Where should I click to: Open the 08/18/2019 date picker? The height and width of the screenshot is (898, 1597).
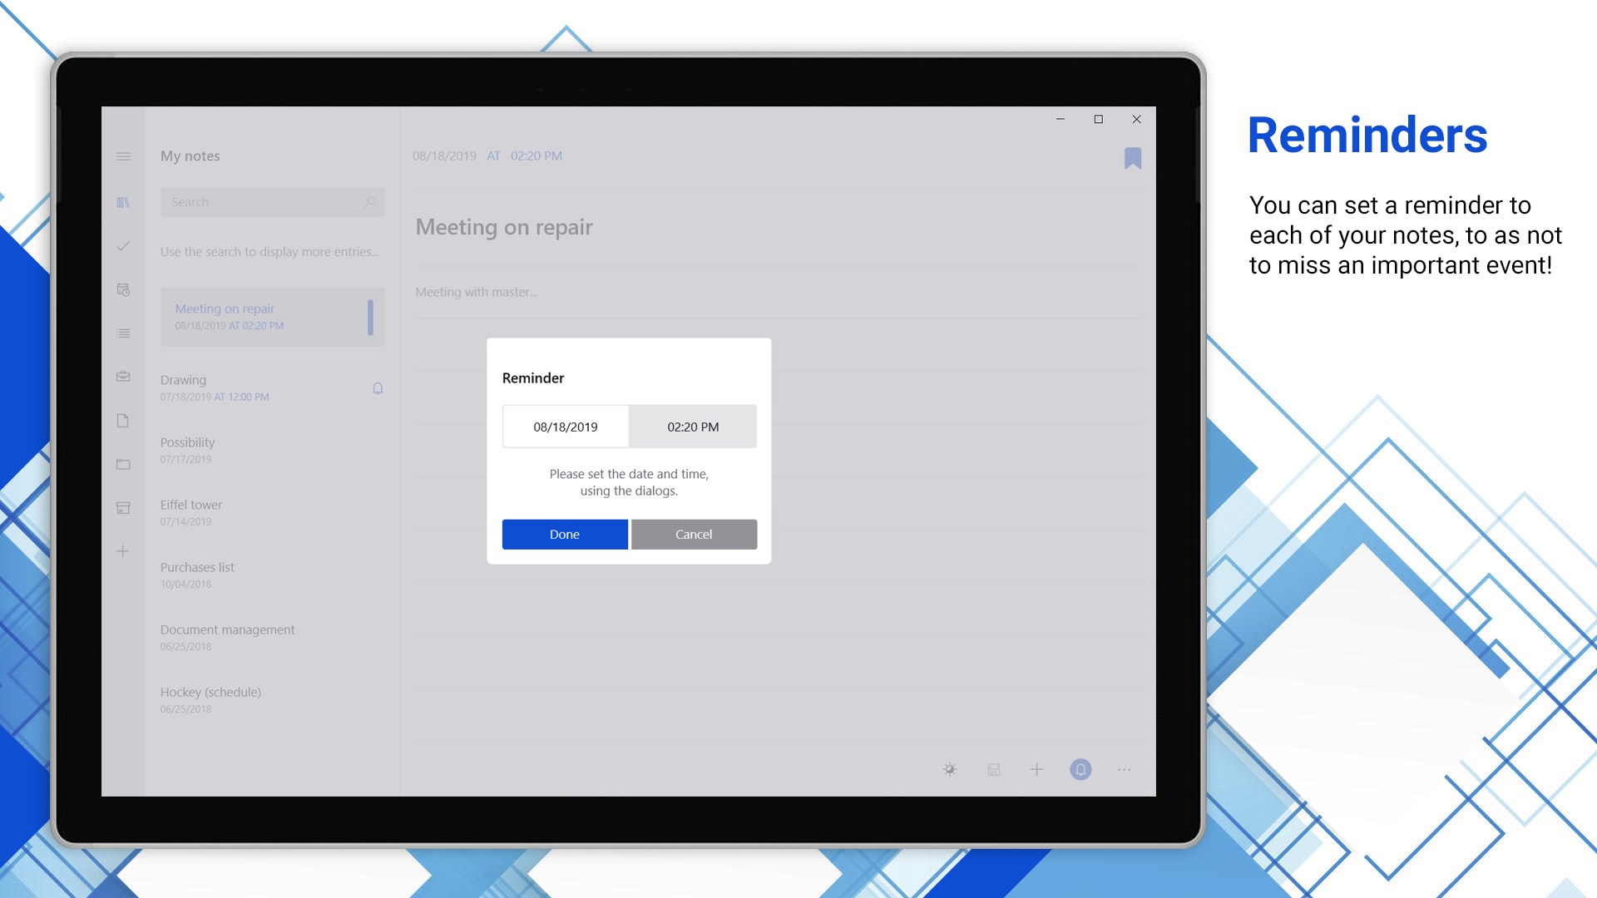click(566, 427)
